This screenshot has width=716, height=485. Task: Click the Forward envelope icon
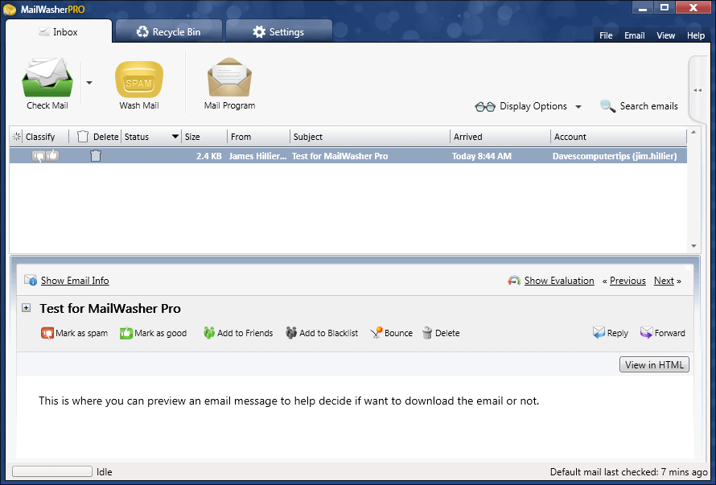[646, 332]
